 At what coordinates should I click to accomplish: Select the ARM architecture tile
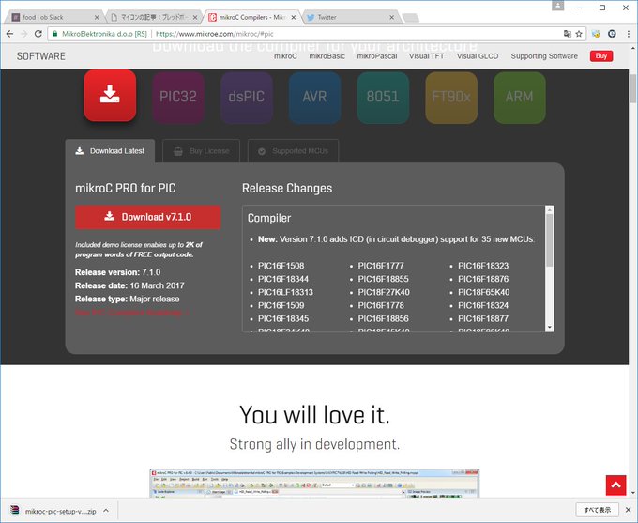coord(519,98)
